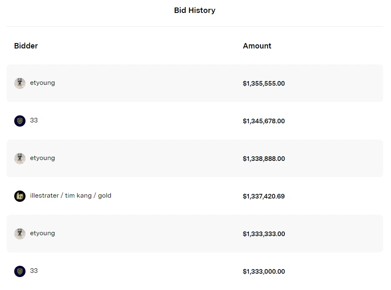Image resolution: width=391 pixels, height=290 pixels.
Task: Click etyoung's avatar beside the $1,333,333.00 bid
Action: coord(20,234)
